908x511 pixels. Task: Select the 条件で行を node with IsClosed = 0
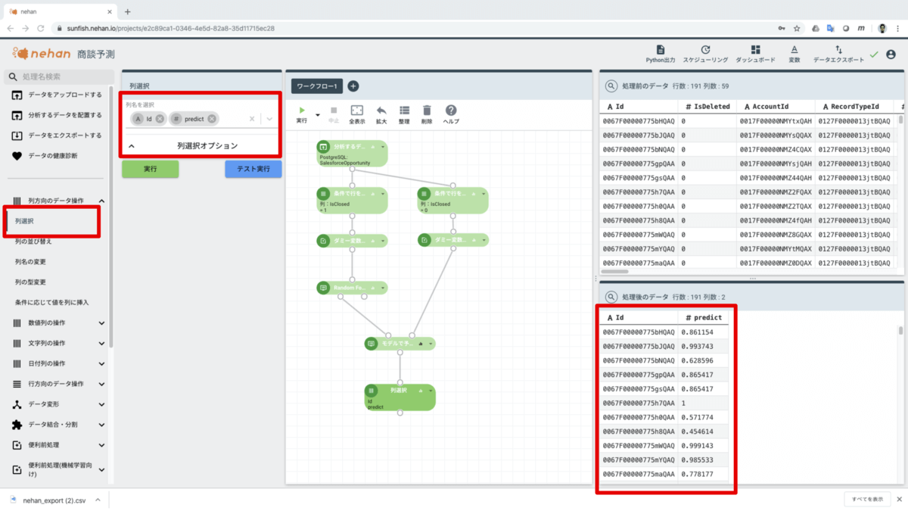pyautogui.click(x=452, y=200)
